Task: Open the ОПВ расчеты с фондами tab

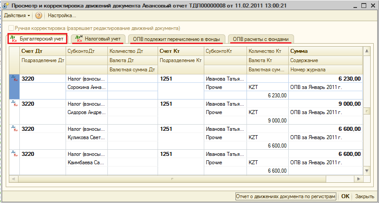Action: (261, 39)
